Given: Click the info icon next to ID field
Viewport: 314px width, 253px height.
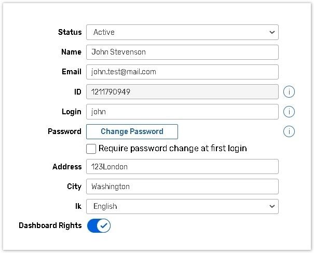Looking at the screenshot, I should pyautogui.click(x=289, y=92).
